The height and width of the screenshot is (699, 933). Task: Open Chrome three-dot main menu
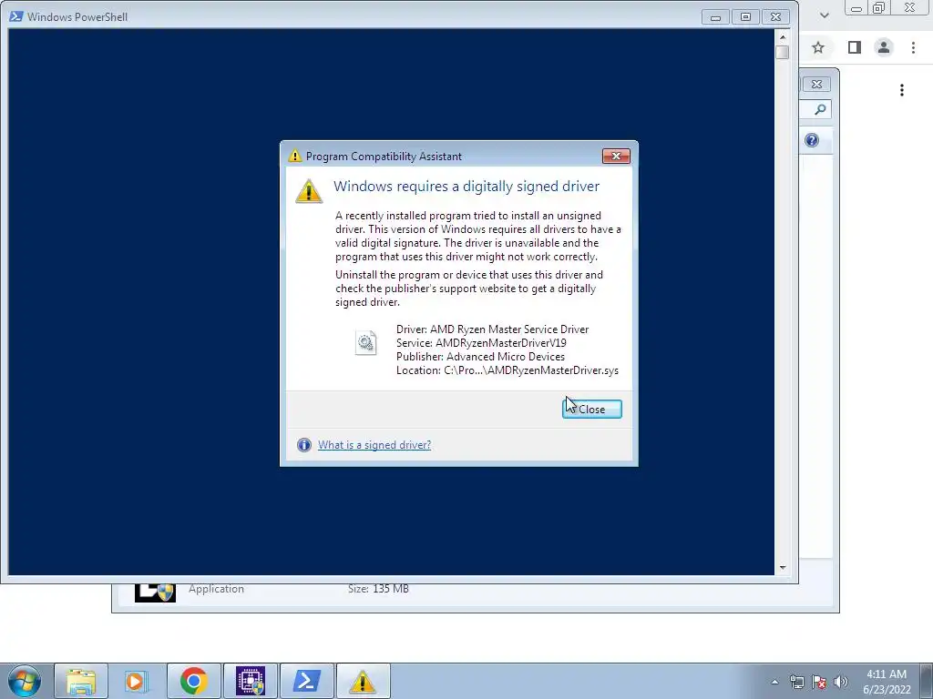[x=913, y=47]
